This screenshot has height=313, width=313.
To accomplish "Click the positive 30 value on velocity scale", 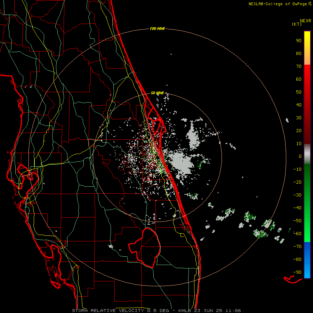I will click(299, 118).
